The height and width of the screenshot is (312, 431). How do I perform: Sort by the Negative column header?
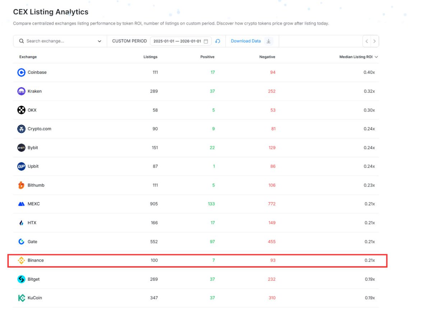point(267,57)
